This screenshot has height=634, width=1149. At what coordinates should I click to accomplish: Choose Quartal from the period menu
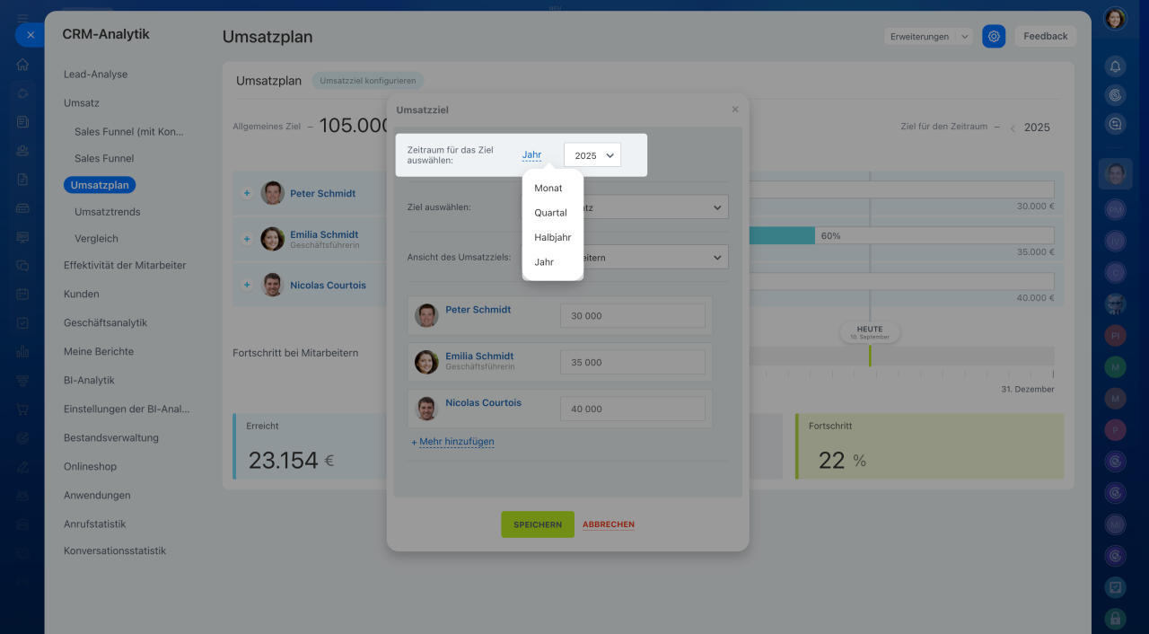tap(551, 213)
